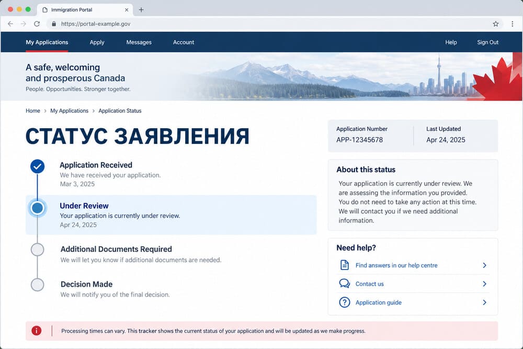The width and height of the screenshot is (523, 349).
Task: Open the Application guide link
Action: click(x=379, y=302)
